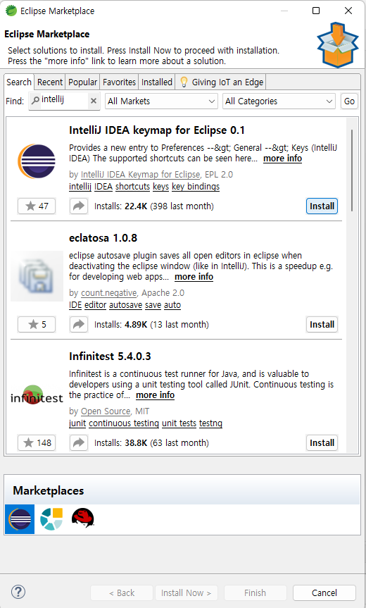Select the Red Hat marketplace icon
Screen dimensions: 366x608
click(83, 519)
